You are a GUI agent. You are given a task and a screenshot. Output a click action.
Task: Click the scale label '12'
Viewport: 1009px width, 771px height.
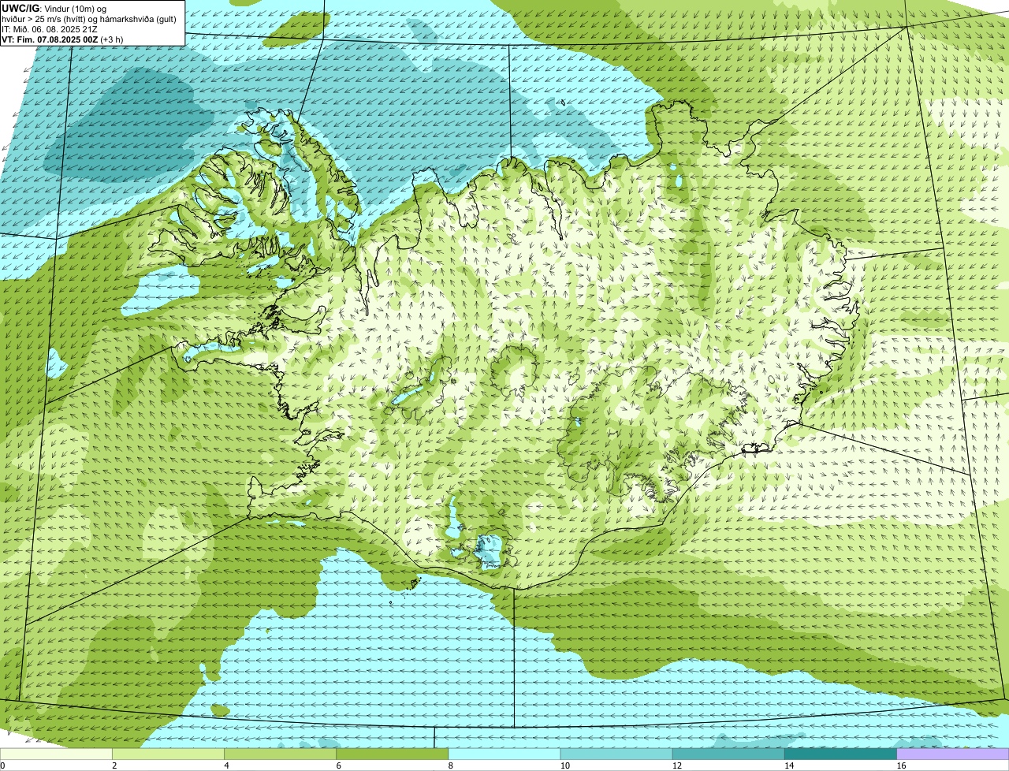[676, 765]
